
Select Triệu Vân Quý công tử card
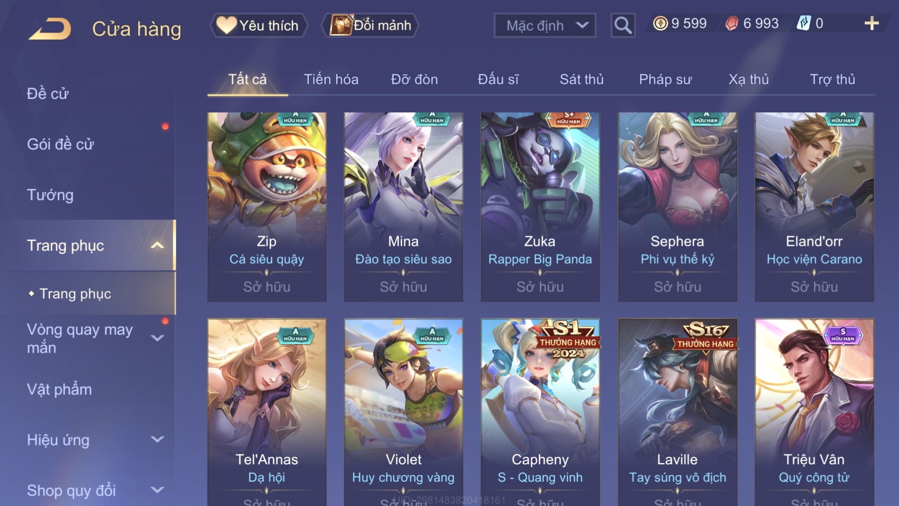pos(814,412)
